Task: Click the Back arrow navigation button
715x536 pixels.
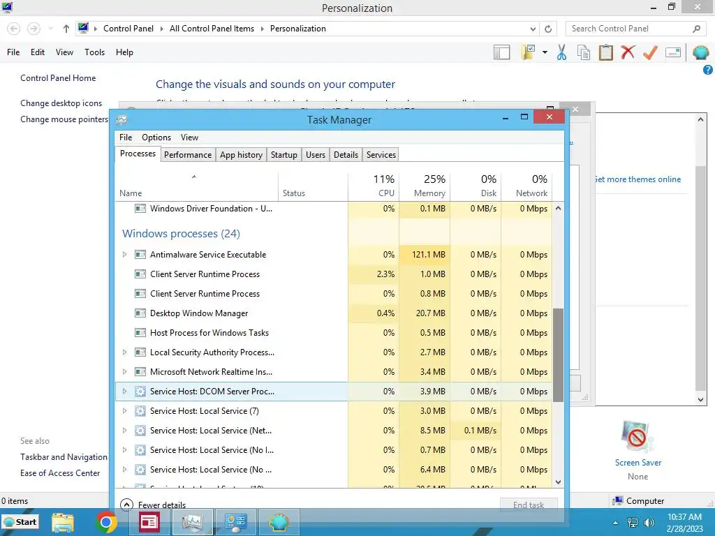Action: pyautogui.click(x=14, y=29)
